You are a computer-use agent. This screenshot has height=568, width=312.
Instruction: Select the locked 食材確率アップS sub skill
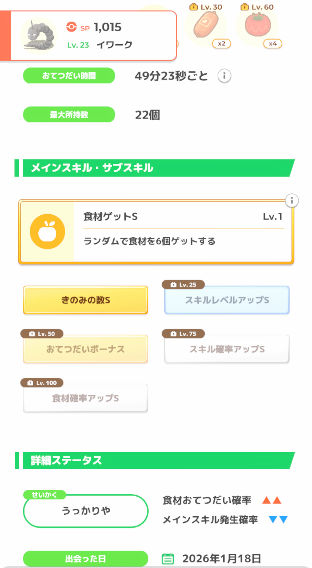[x=85, y=398]
